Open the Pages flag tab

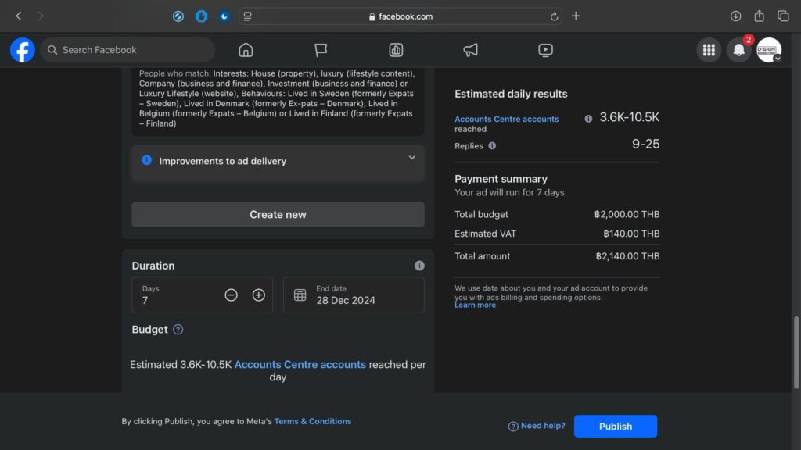click(x=321, y=50)
